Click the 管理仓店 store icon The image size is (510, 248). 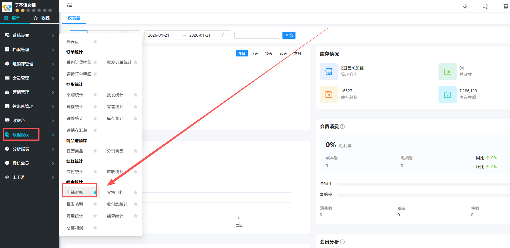click(329, 72)
